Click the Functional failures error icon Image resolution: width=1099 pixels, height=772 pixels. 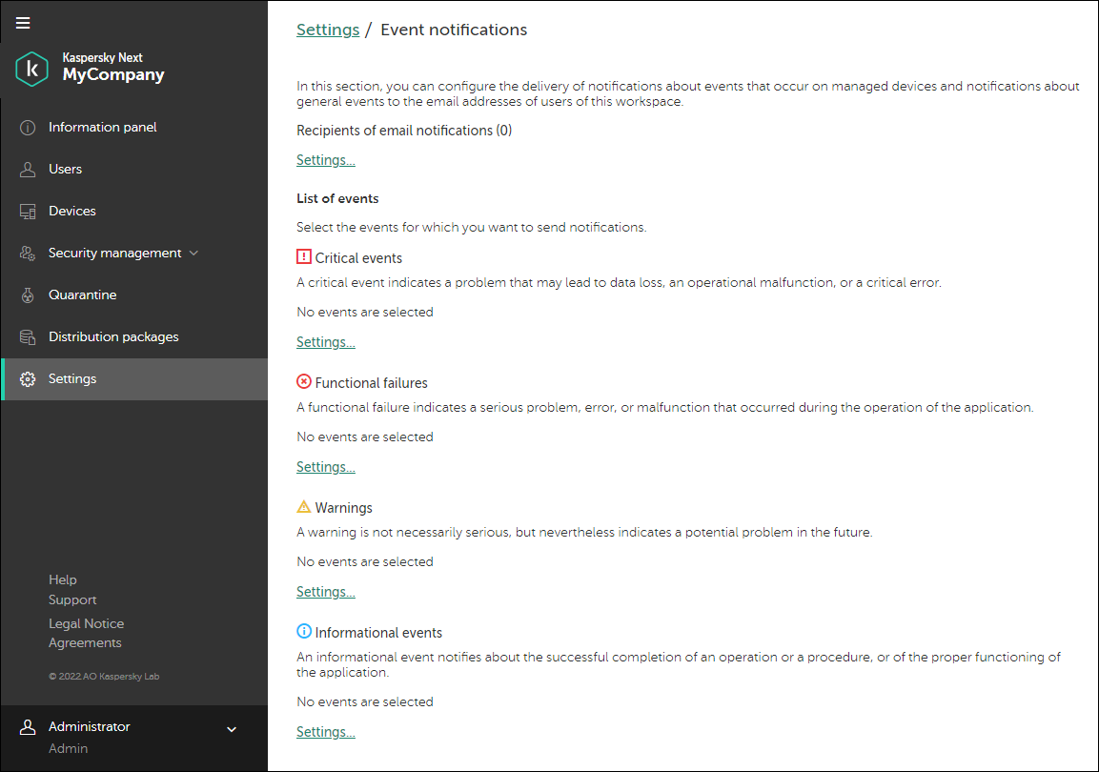point(304,381)
